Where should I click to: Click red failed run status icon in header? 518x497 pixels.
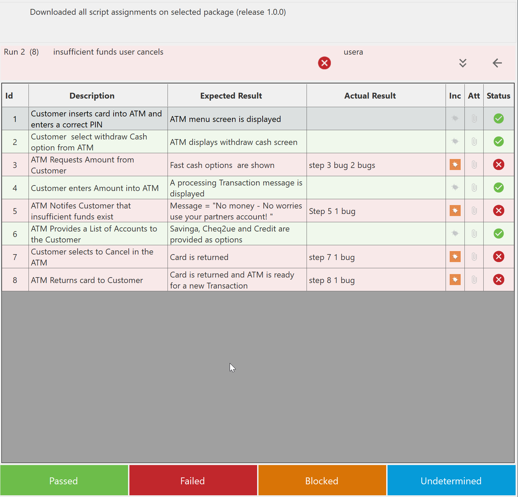[324, 63]
